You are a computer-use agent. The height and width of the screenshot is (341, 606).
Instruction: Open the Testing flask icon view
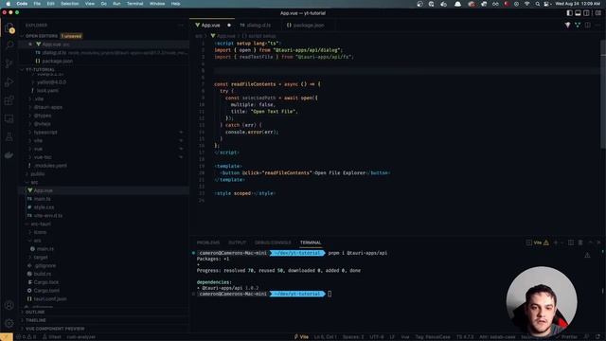tap(9, 136)
